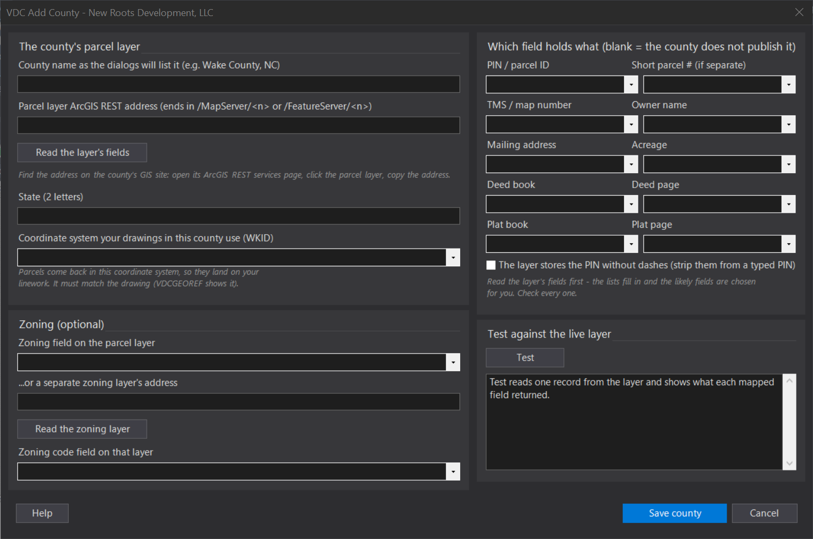Enable the PIN stored without dashes checkbox
Viewport: 813px width, 539px height.
tap(491, 265)
